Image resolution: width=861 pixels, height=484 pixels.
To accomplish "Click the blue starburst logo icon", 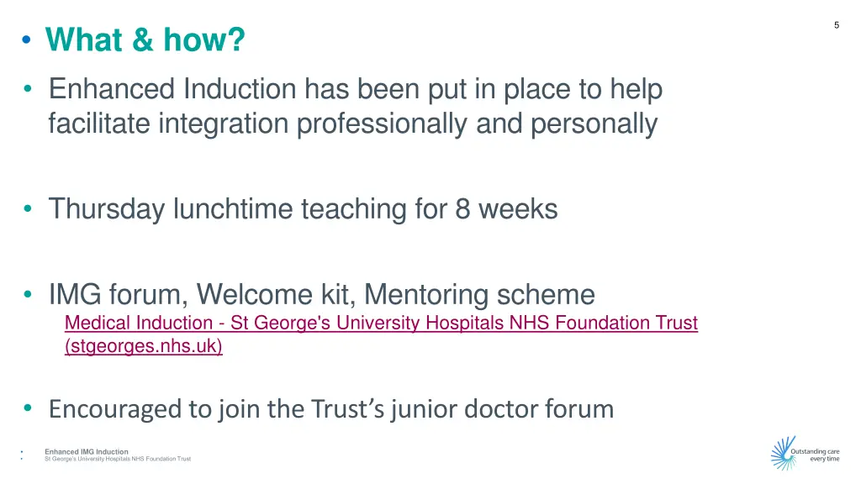I will click(x=783, y=453).
